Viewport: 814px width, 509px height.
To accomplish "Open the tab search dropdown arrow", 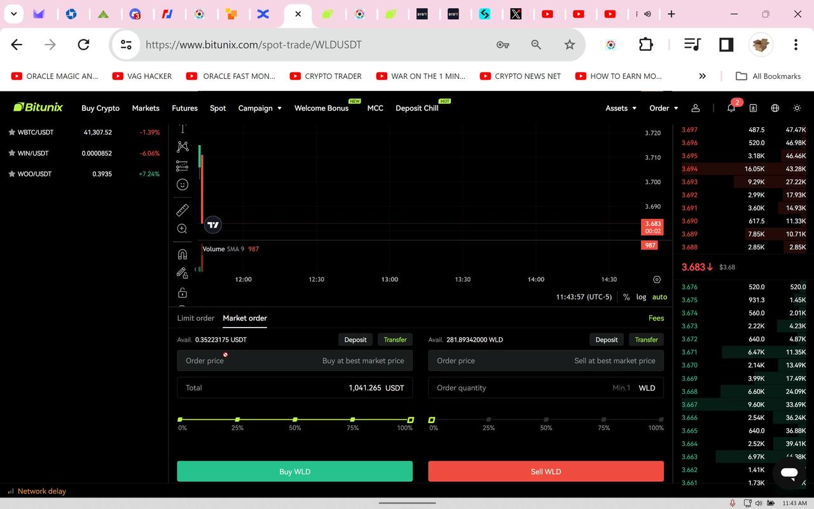I will pyautogui.click(x=13, y=13).
